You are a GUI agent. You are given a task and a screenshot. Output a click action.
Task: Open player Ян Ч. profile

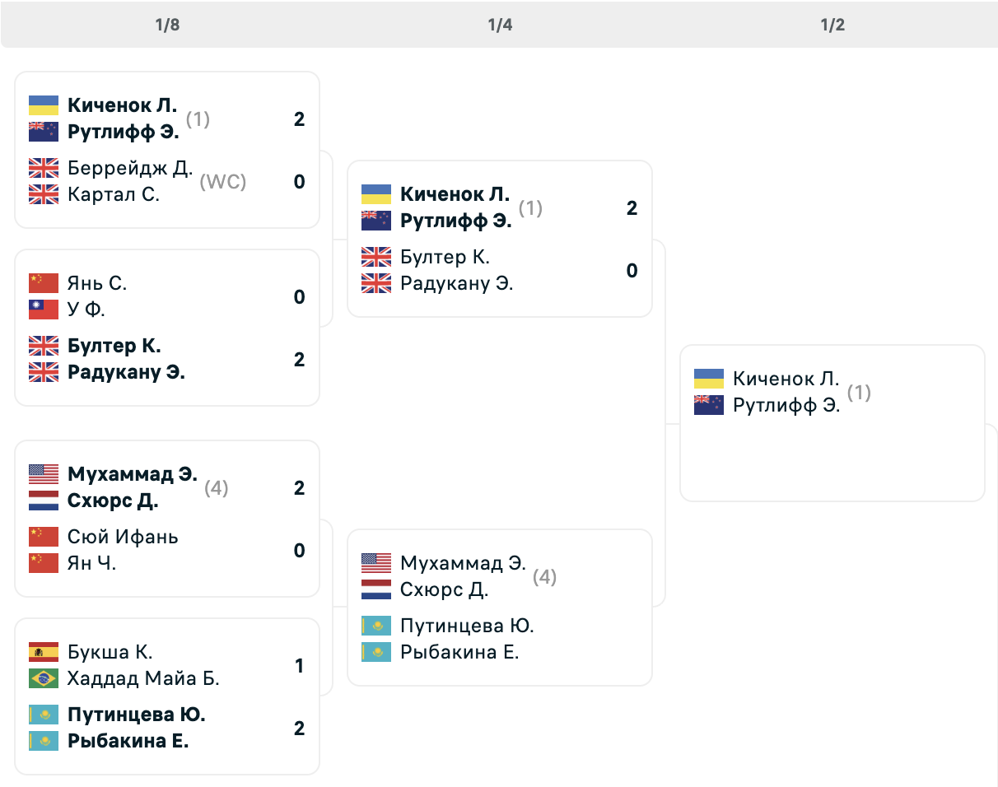point(92,563)
